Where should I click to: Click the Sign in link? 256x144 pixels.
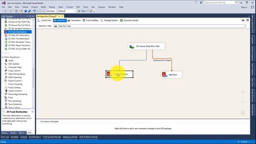pos(244,7)
